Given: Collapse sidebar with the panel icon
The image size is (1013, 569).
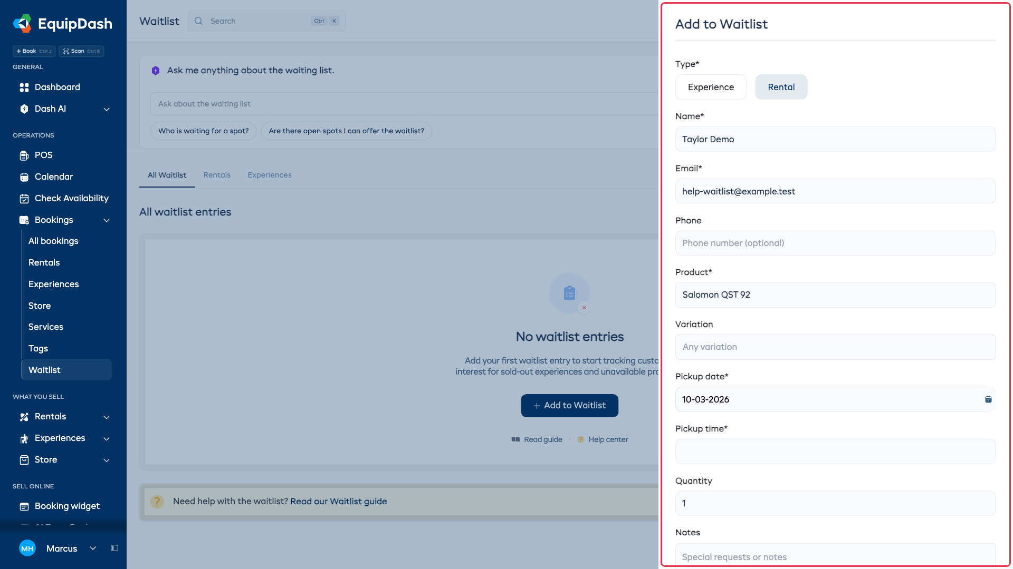Looking at the screenshot, I should tap(114, 548).
